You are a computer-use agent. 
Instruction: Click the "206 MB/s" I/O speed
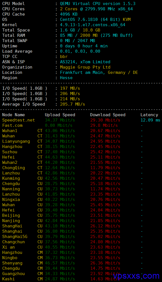(x=70, y=94)
